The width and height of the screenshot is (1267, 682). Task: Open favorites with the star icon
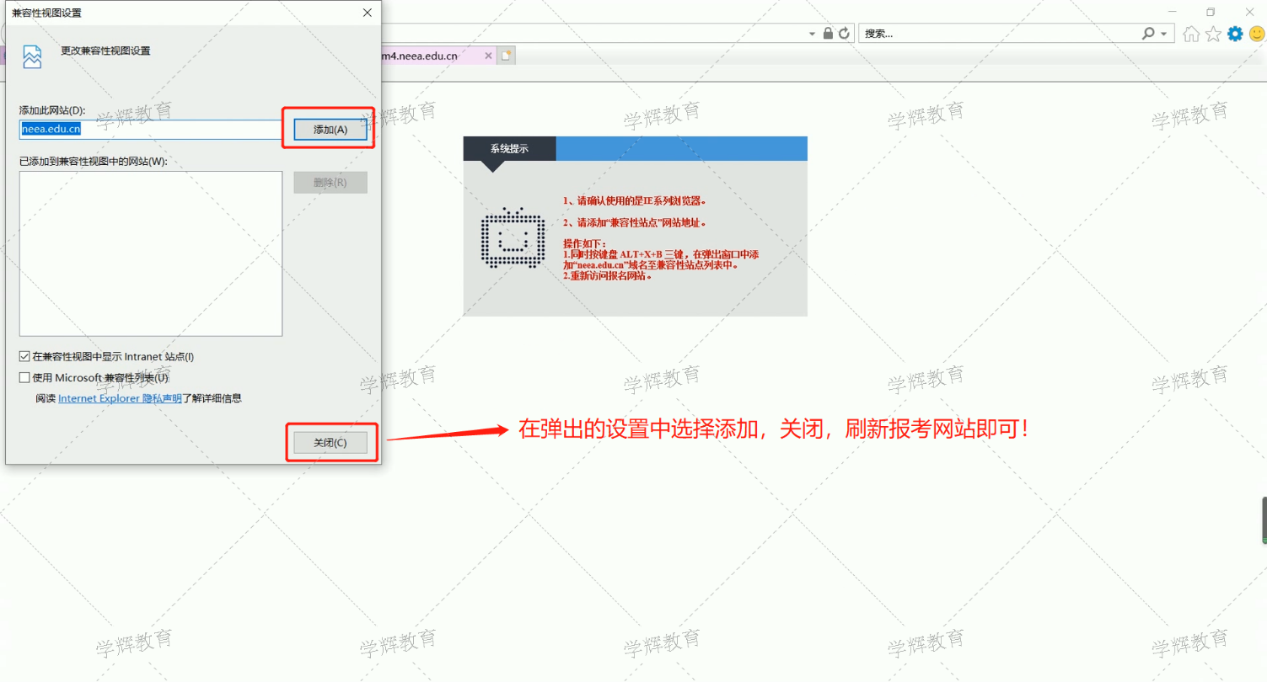[x=1213, y=34]
